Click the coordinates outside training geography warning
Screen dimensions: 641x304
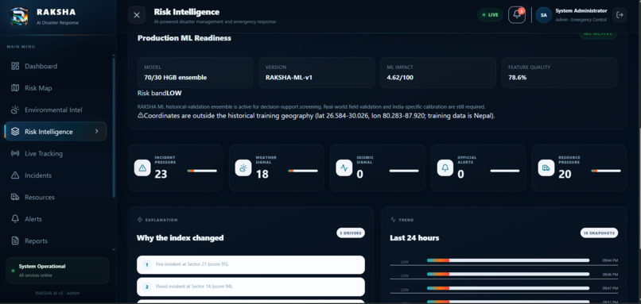click(x=317, y=115)
